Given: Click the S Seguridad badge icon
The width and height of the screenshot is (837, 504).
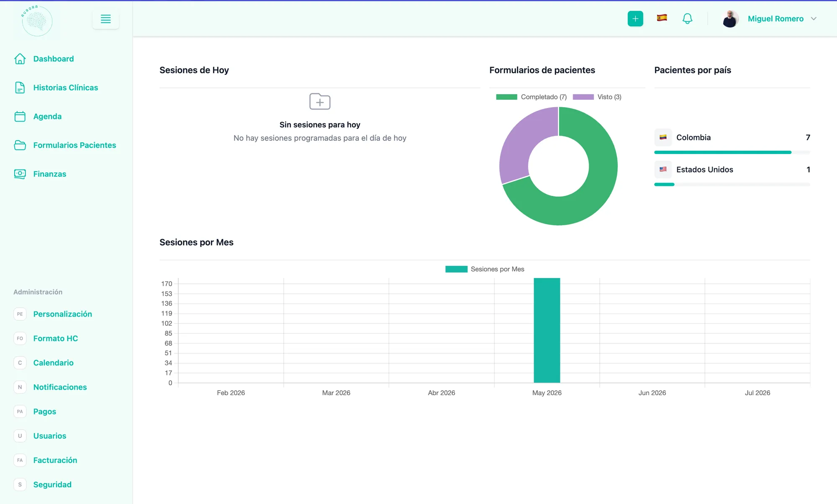Looking at the screenshot, I should (x=20, y=484).
